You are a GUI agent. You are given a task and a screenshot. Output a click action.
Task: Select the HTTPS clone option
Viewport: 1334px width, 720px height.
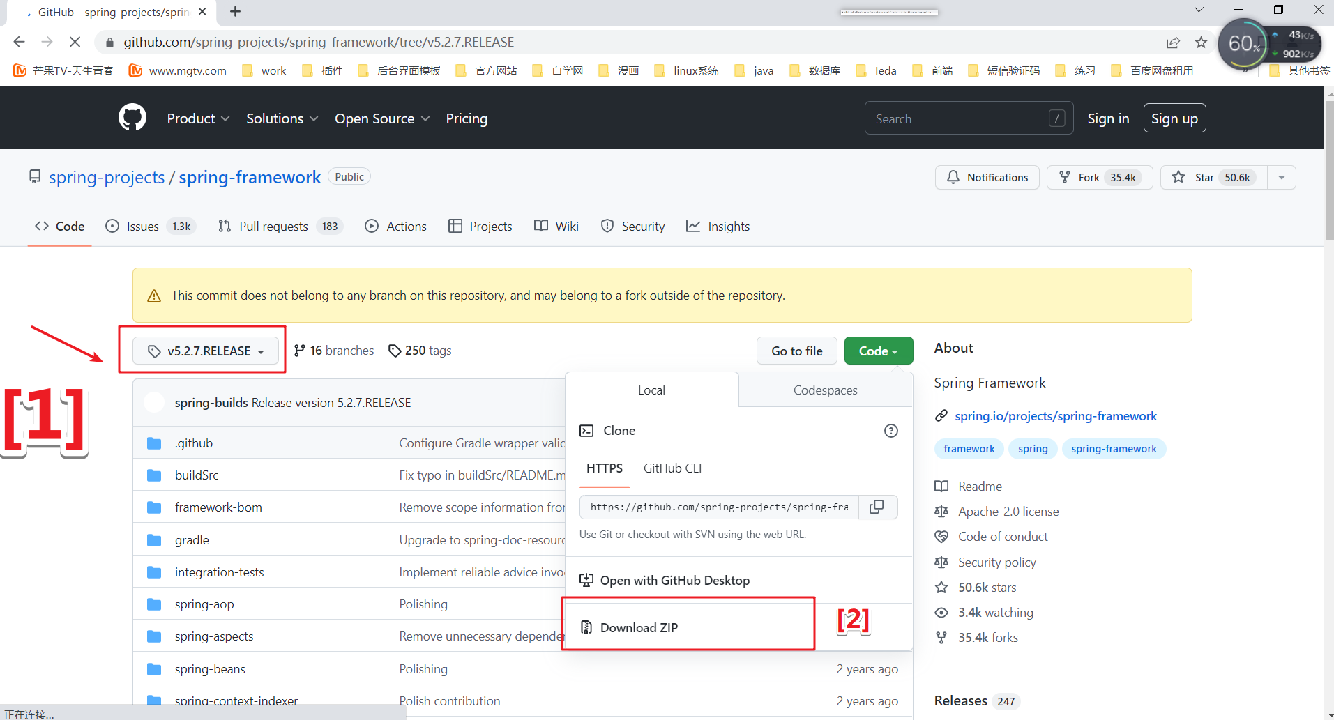pyautogui.click(x=605, y=468)
